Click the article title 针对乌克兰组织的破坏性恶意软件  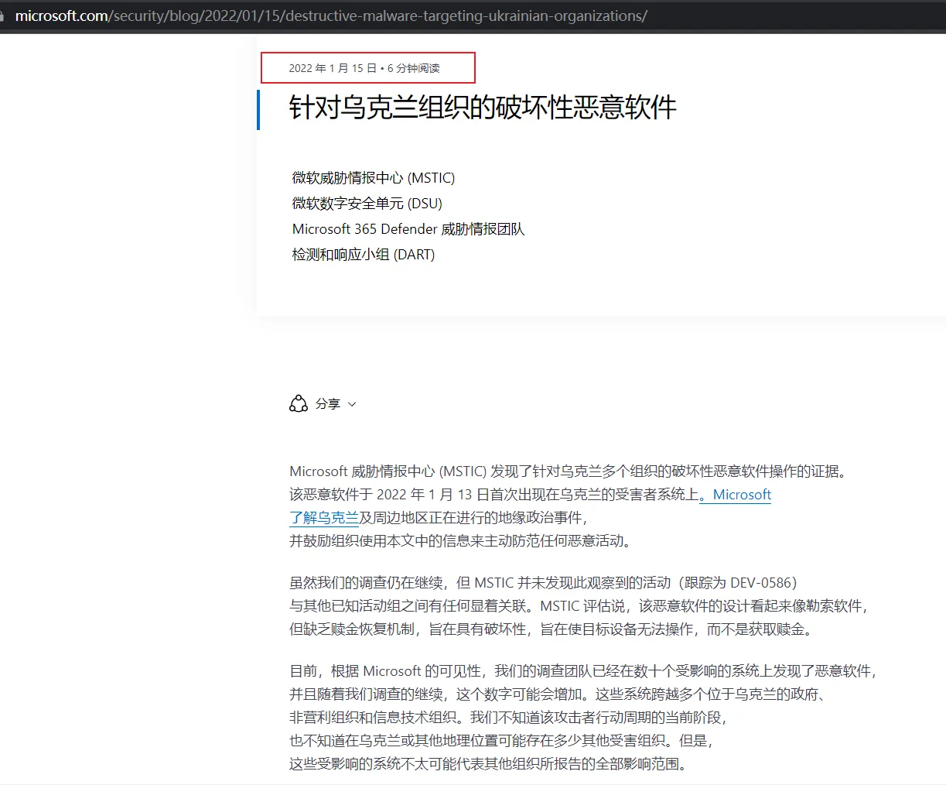click(x=483, y=108)
